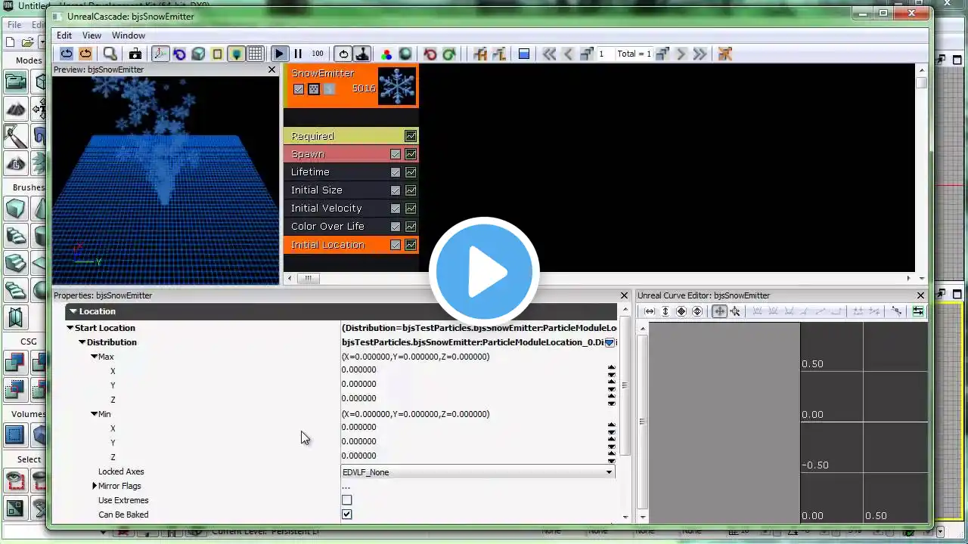968x544 pixels.
Task: Click the curve presets icon in Curve Editor
Action: 918,311
